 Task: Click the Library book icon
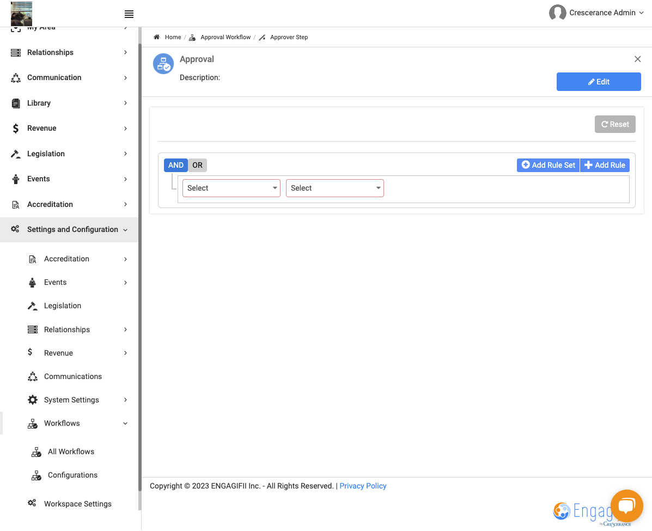point(16,103)
